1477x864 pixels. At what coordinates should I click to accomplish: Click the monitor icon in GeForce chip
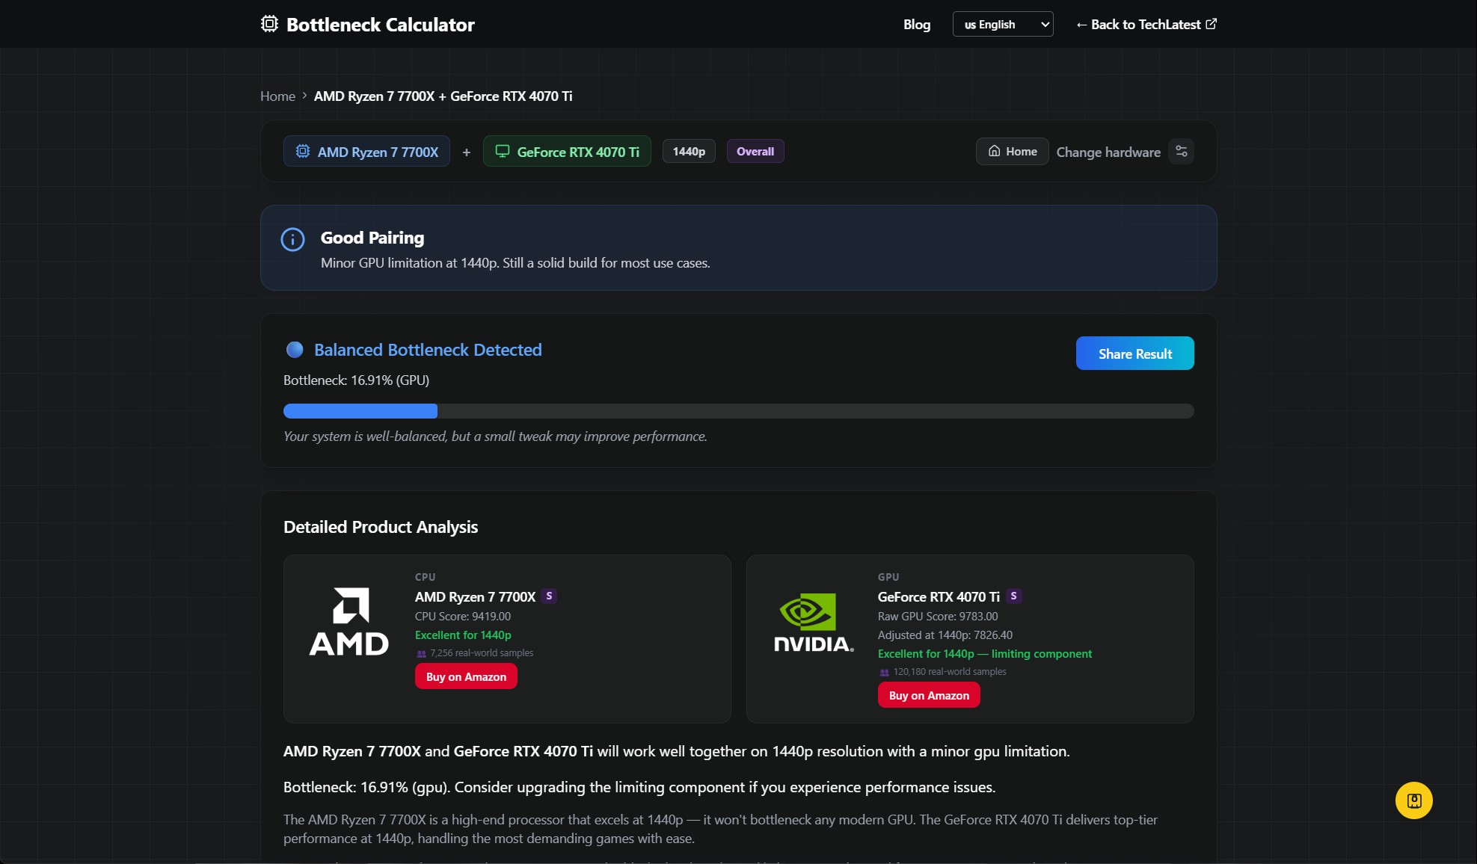tap(503, 151)
